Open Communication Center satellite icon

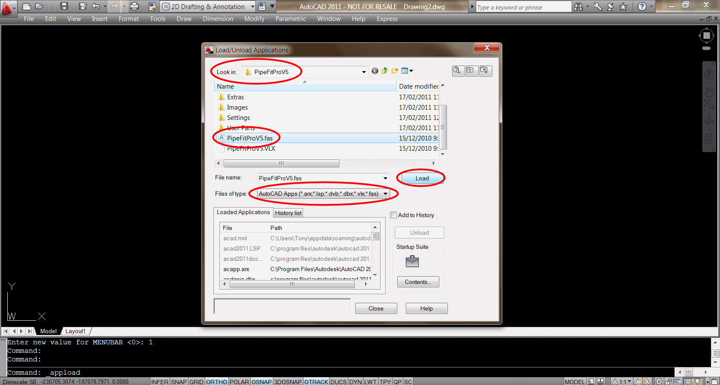610,6
